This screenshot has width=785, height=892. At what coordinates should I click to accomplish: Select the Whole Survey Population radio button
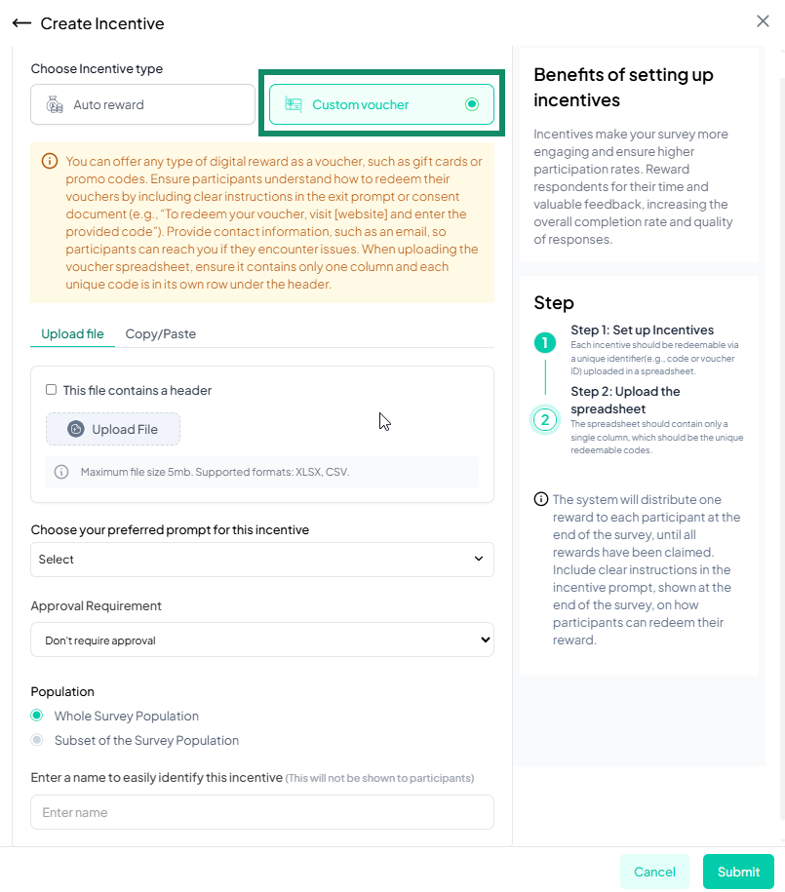pyautogui.click(x=37, y=716)
